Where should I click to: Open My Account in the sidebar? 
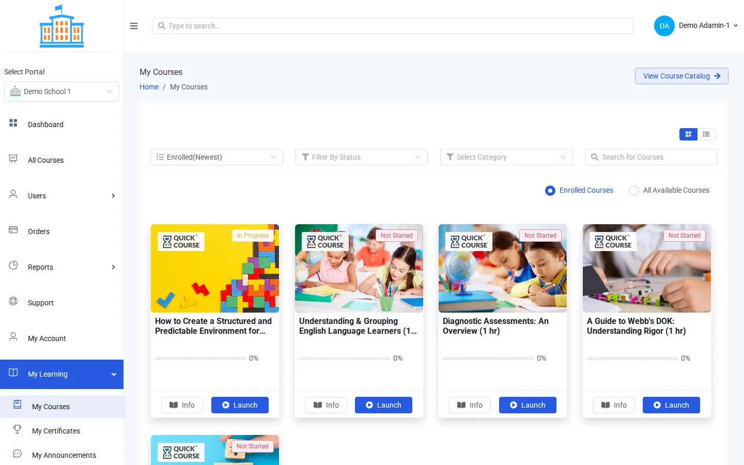[x=61, y=338]
